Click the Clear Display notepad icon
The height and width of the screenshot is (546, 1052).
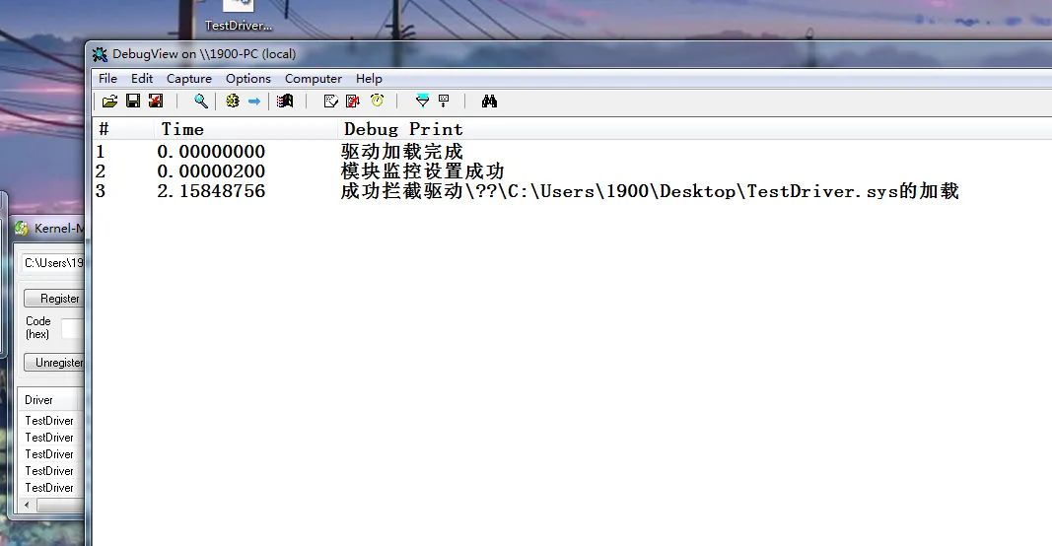[330, 102]
